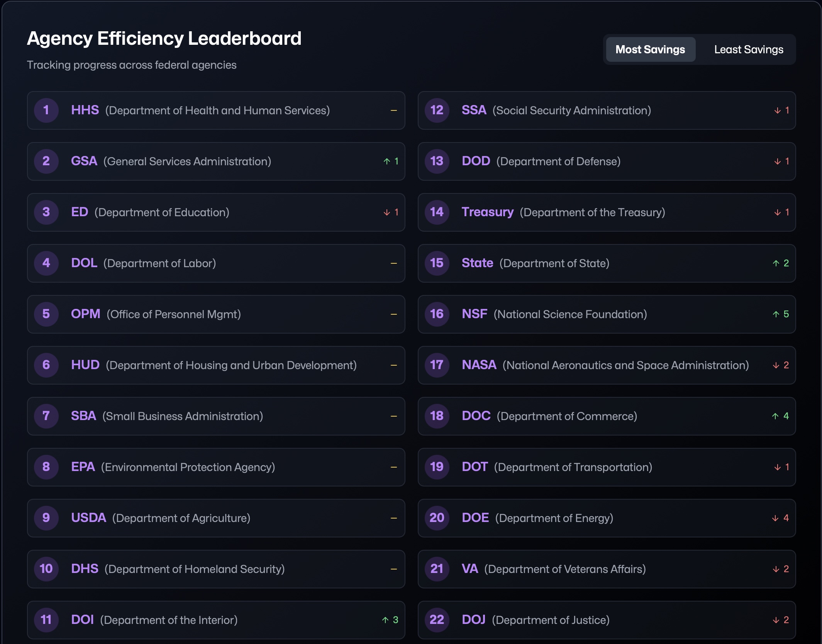Viewport: 822px width, 644px height.
Task: Switch to Least Savings view
Action: click(748, 49)
